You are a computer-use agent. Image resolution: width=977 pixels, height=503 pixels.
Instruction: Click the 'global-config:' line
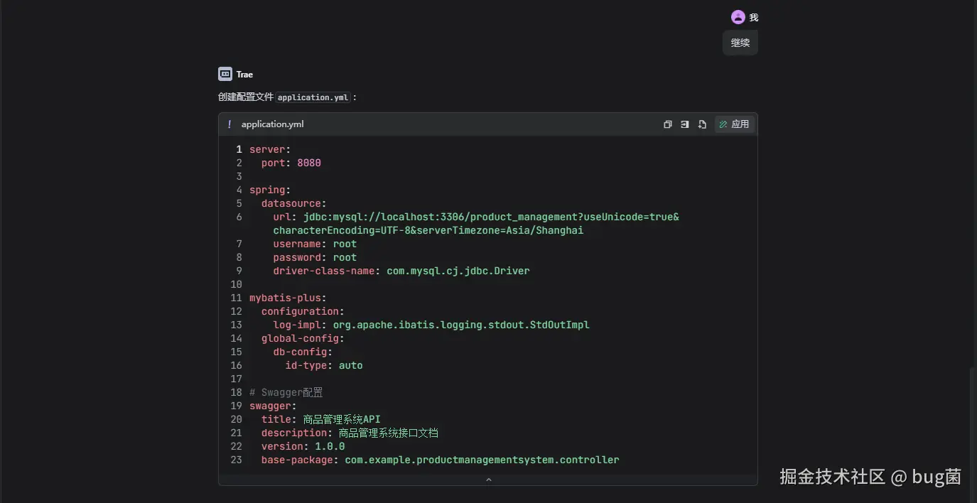click(x=303, y=338)
